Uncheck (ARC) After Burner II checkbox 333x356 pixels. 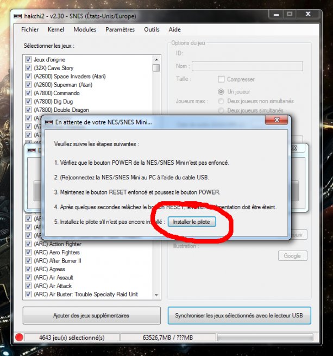point(28,261)
